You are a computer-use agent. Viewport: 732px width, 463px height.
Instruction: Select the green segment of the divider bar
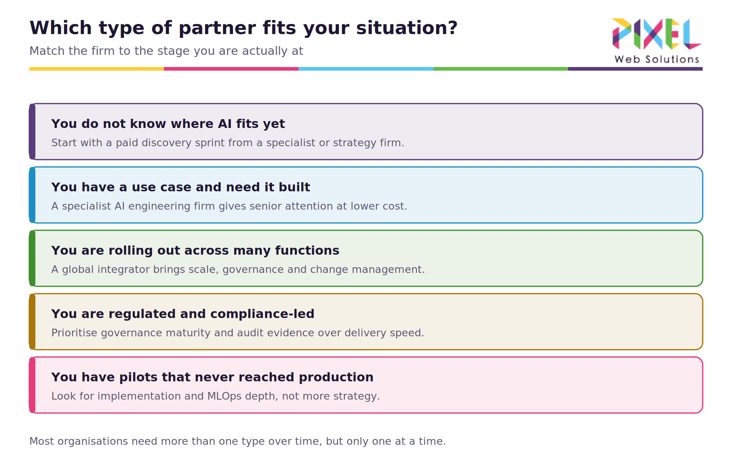pos(501,69)
